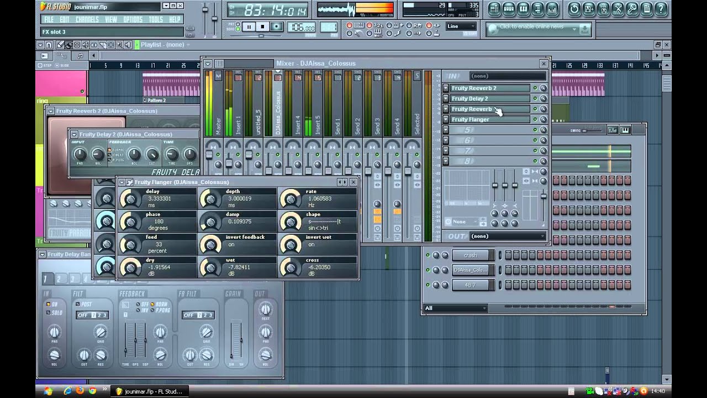
Task: Open the All channel filter dropdown
Action: [x=456, y=308]
